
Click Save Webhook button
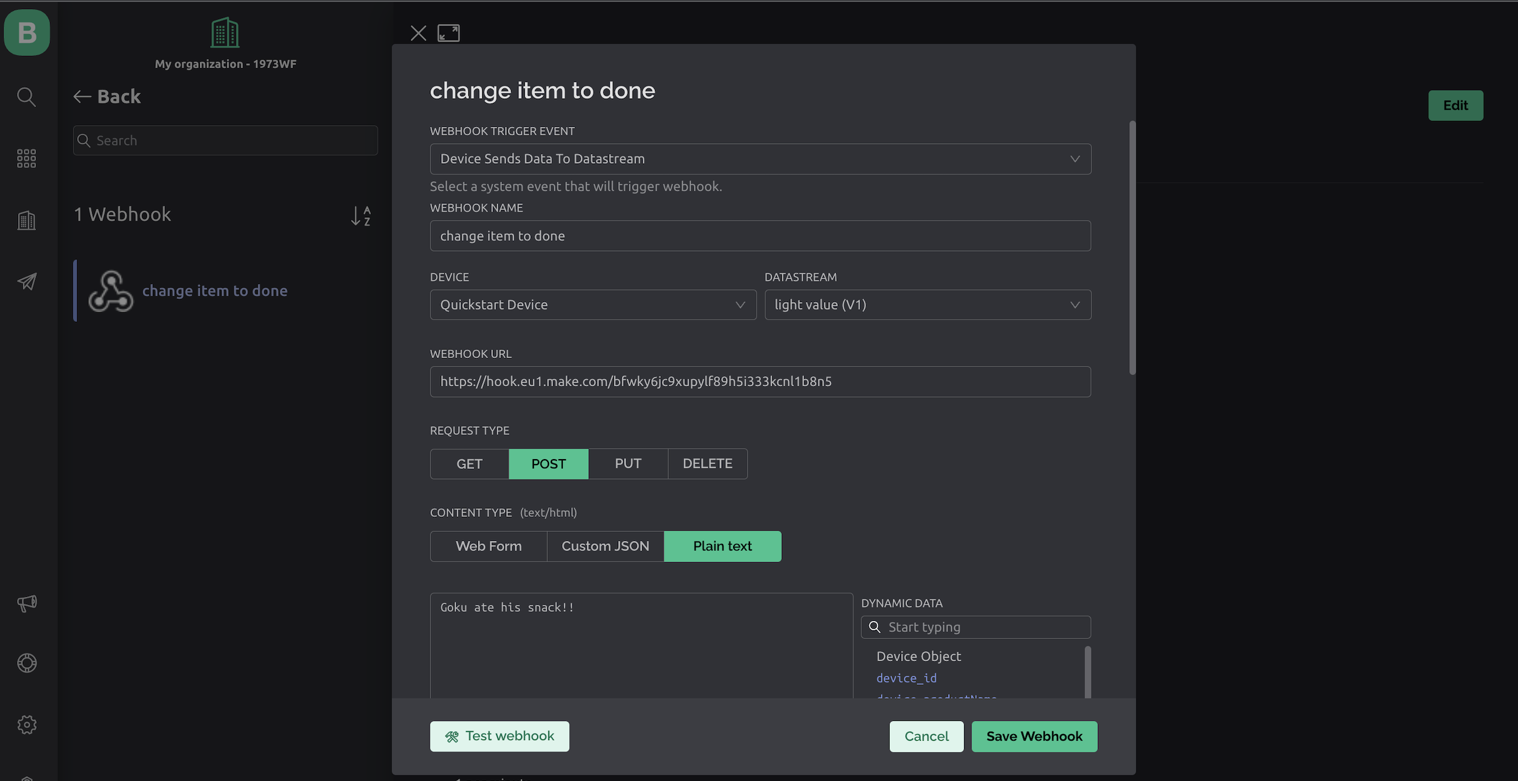(1034, 736)
